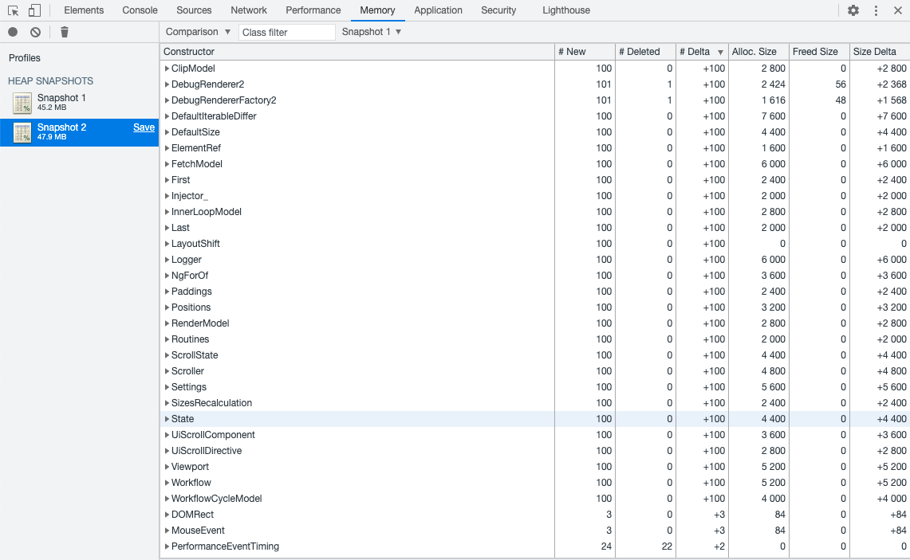Select the InnerLoopModel row
This screenshot has width=910, height=560.
(x=534, y=212)
